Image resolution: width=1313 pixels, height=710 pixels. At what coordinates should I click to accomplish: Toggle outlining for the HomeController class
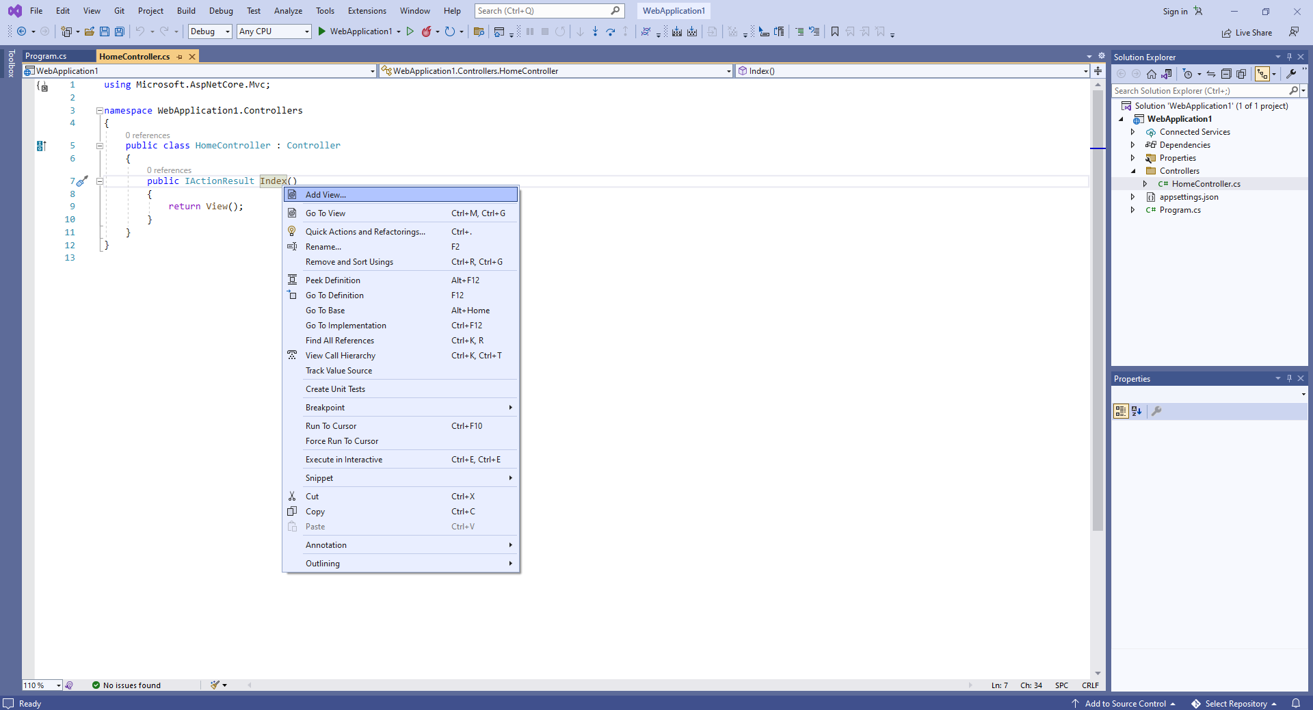pos(100,146)
